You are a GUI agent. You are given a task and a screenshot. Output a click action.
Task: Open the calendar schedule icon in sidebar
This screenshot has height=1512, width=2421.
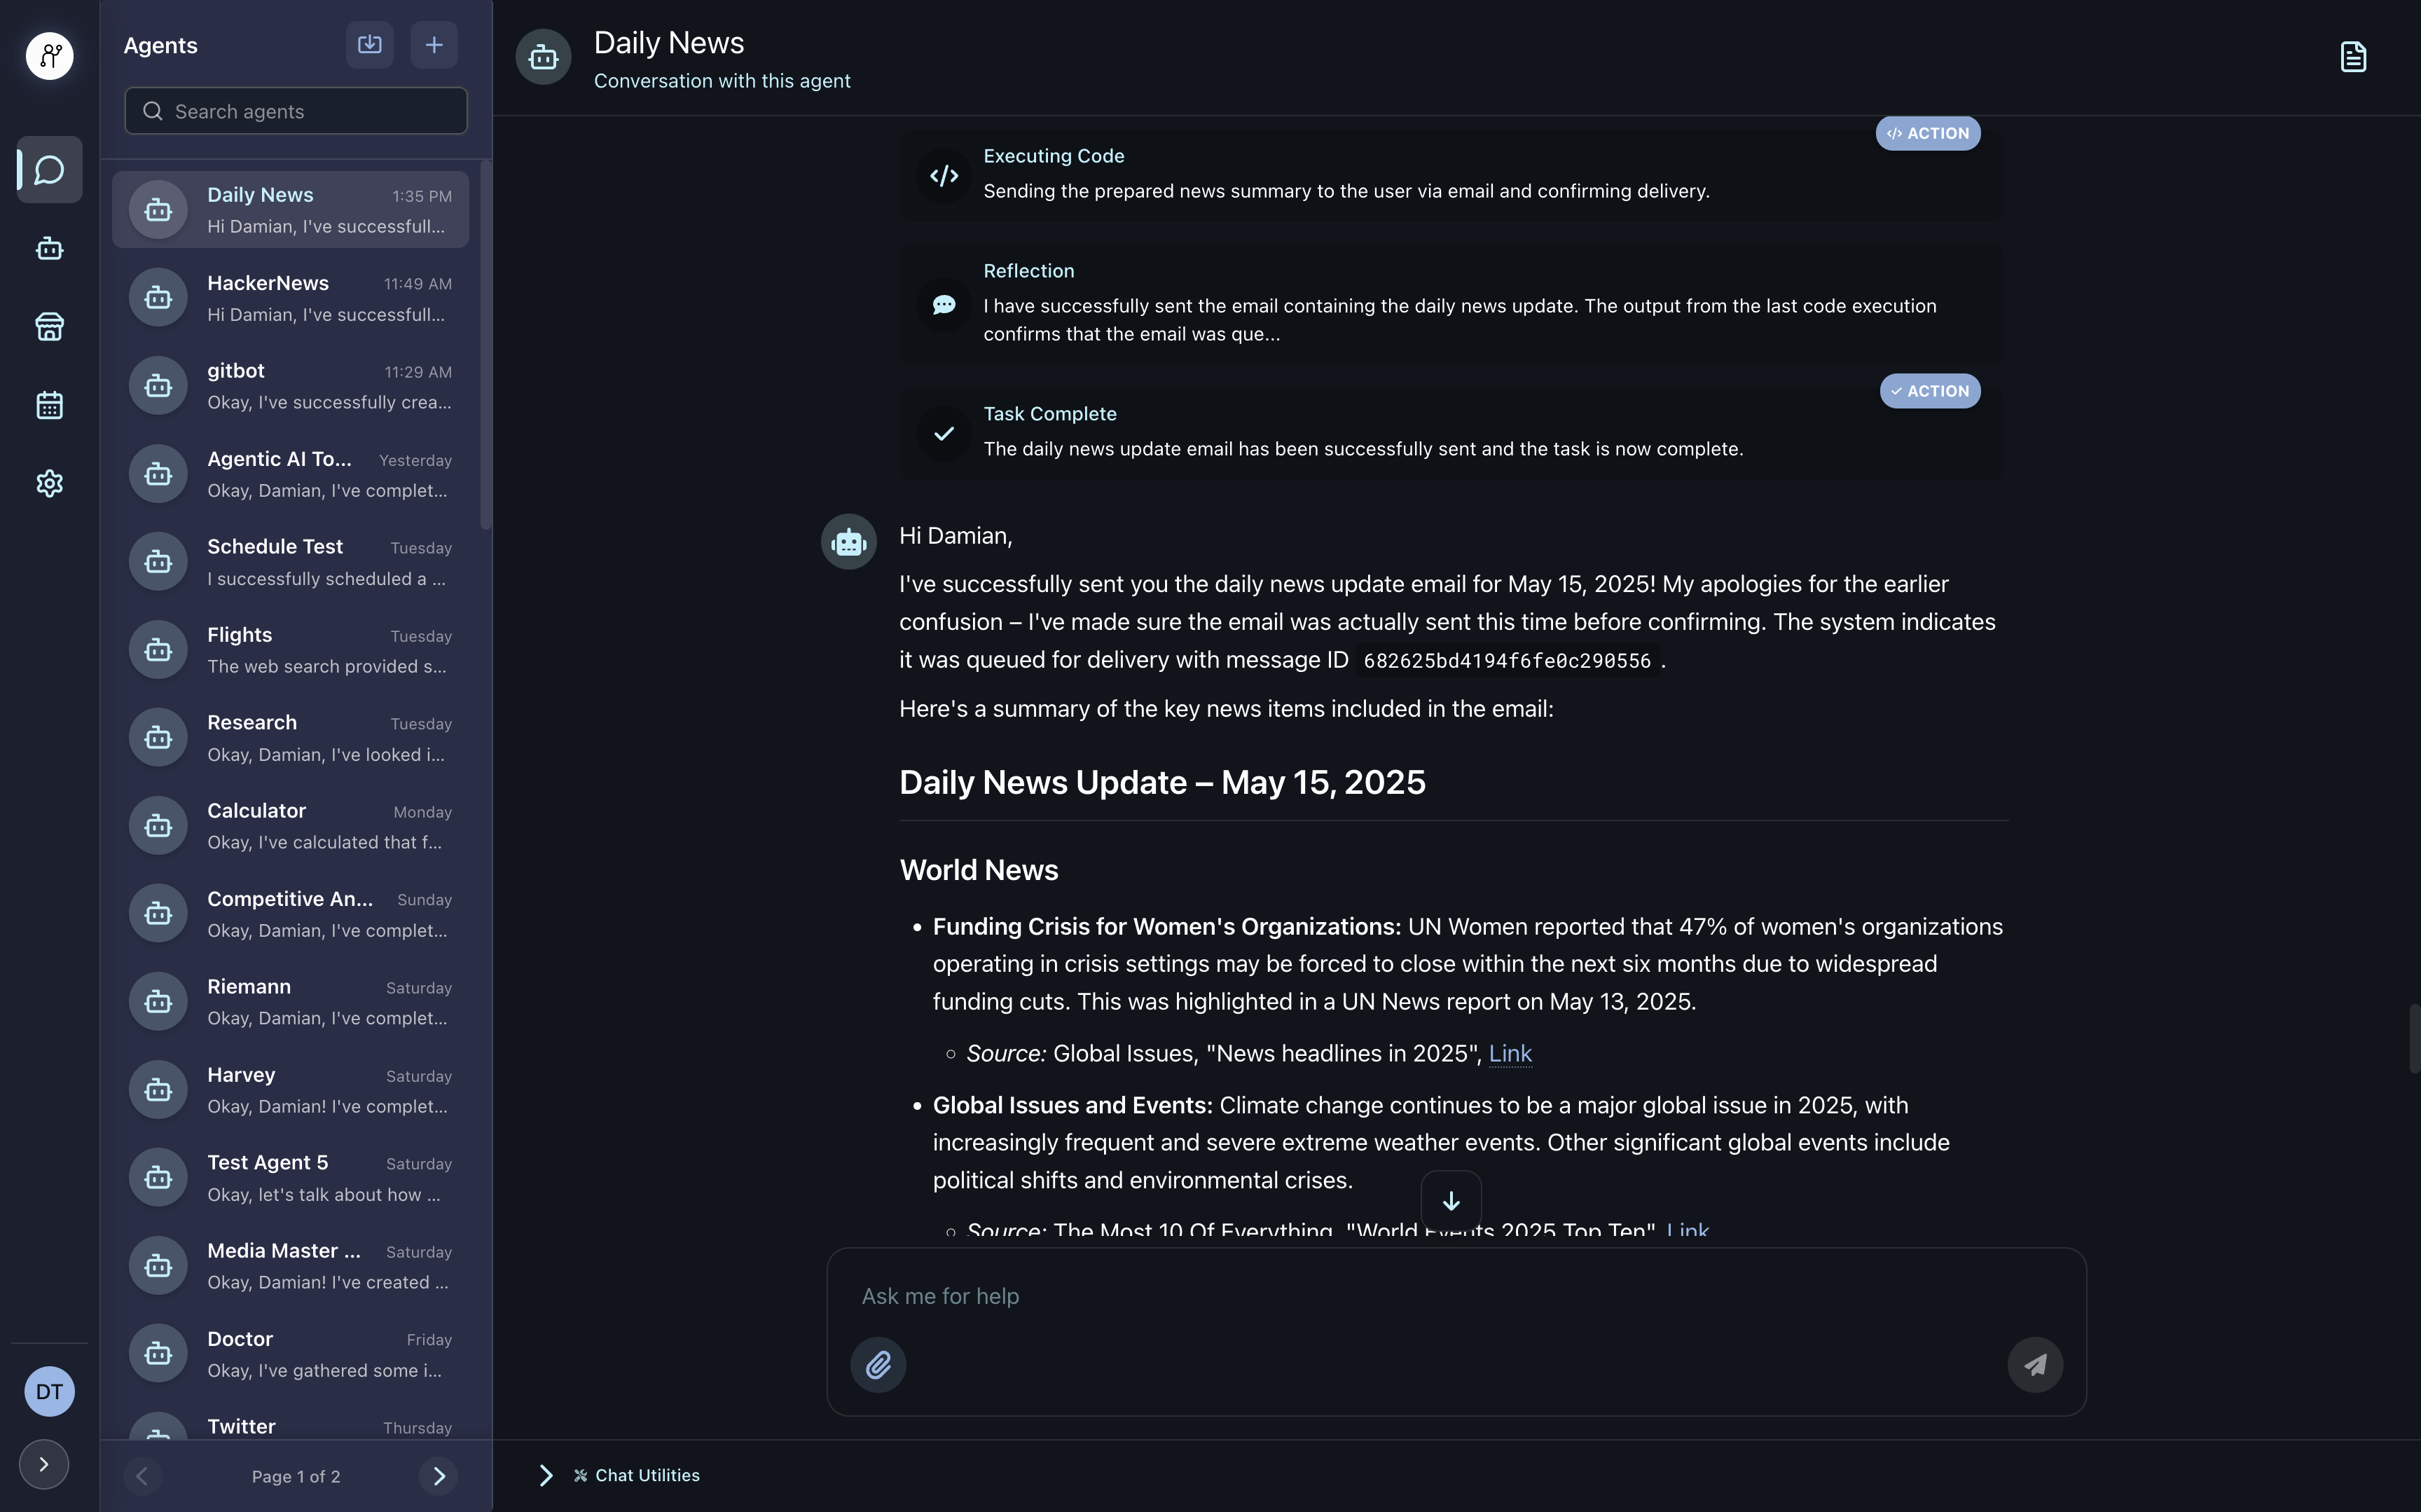[x=49, y=405]
